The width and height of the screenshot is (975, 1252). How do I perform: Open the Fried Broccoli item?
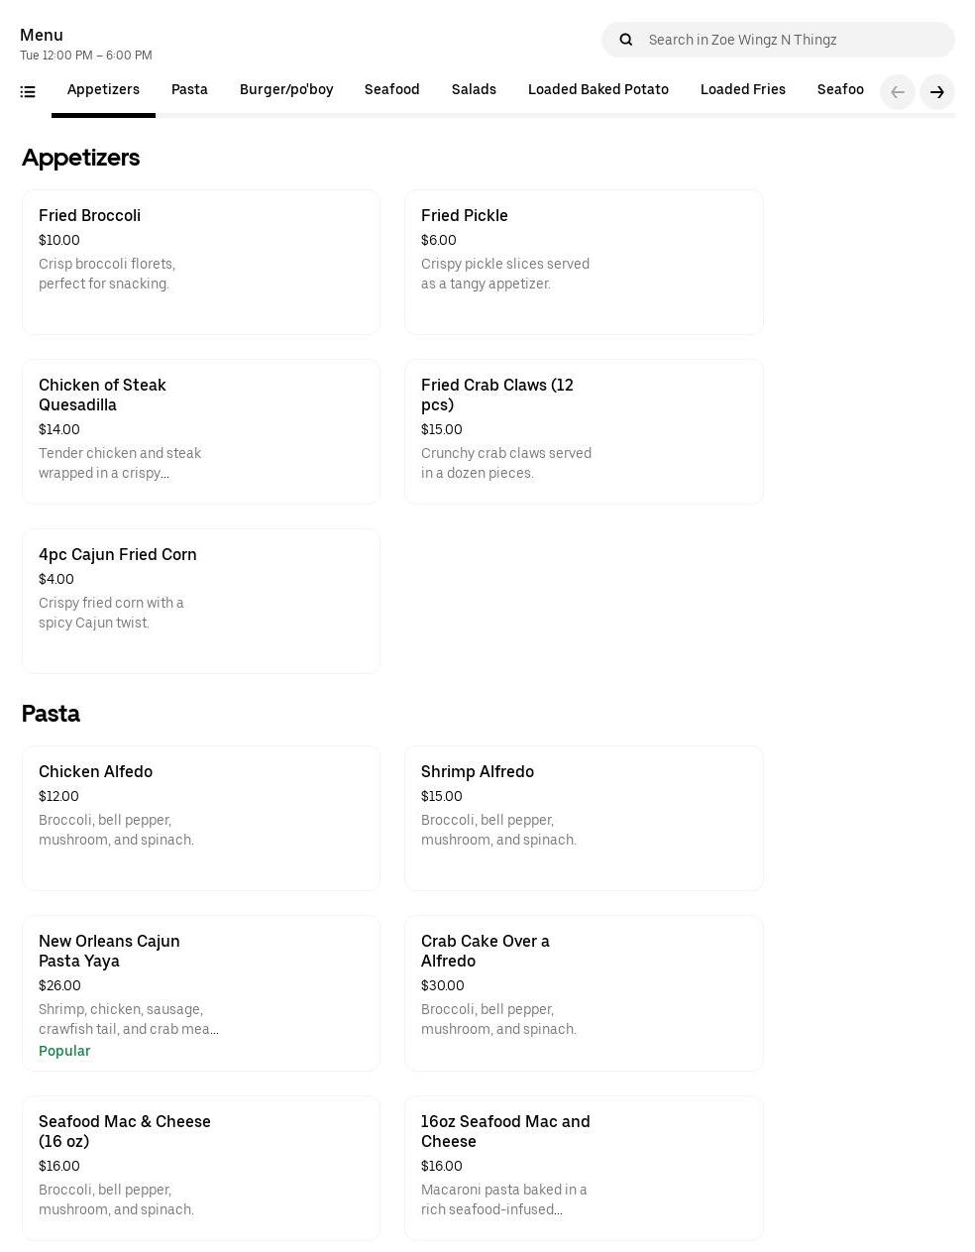[201, 262]
